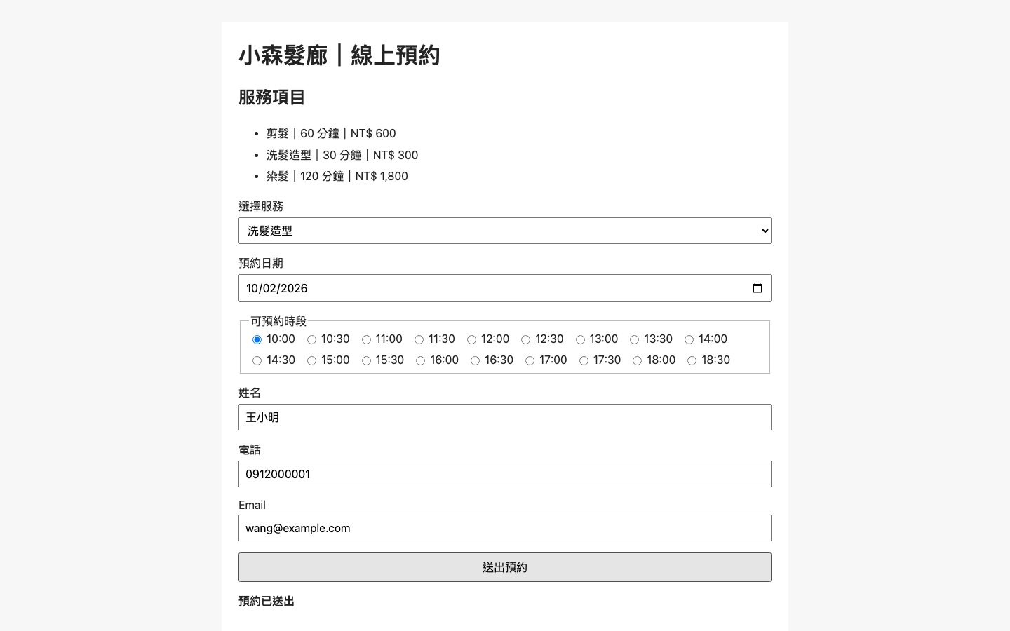The height and width of the screenshot is (631, 1010).
Task: Open the calendar picker icon in date field
Action: pyautogui.click(x=757, y=288)
